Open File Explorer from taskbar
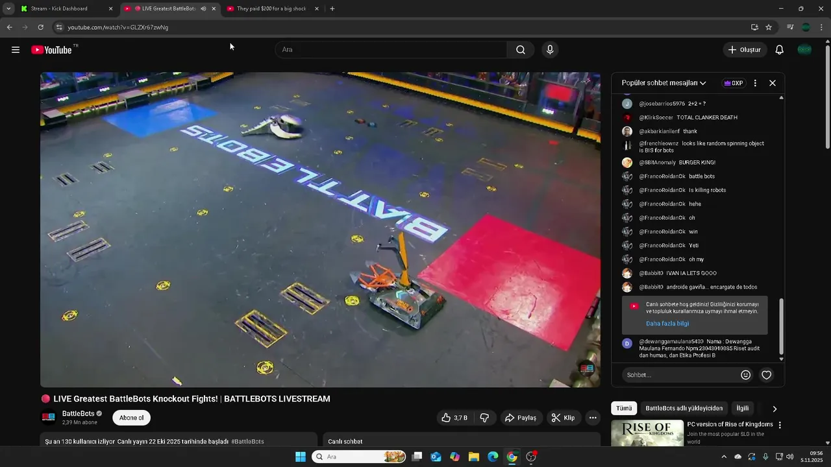The height and width of the screenshot is (467, 831). [474, 457]
